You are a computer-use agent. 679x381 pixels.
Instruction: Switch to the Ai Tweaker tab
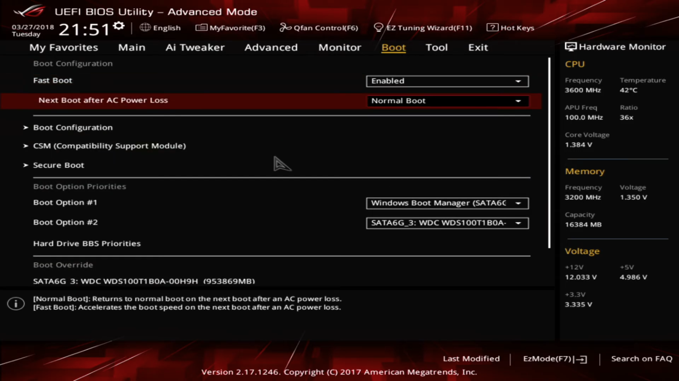tap(195, 47)
